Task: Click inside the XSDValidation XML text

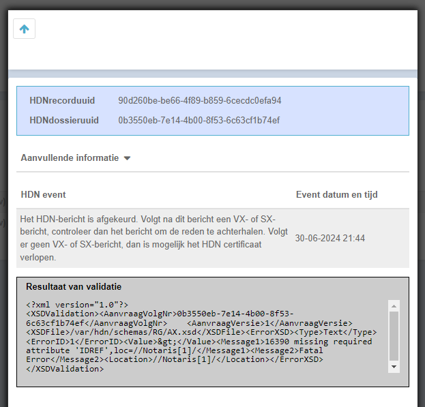Action: 201,337
